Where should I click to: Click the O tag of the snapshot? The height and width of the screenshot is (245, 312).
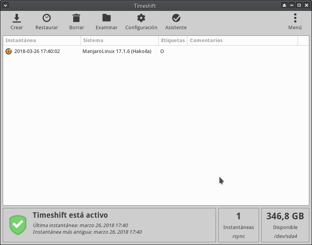[x=162, y=51]
